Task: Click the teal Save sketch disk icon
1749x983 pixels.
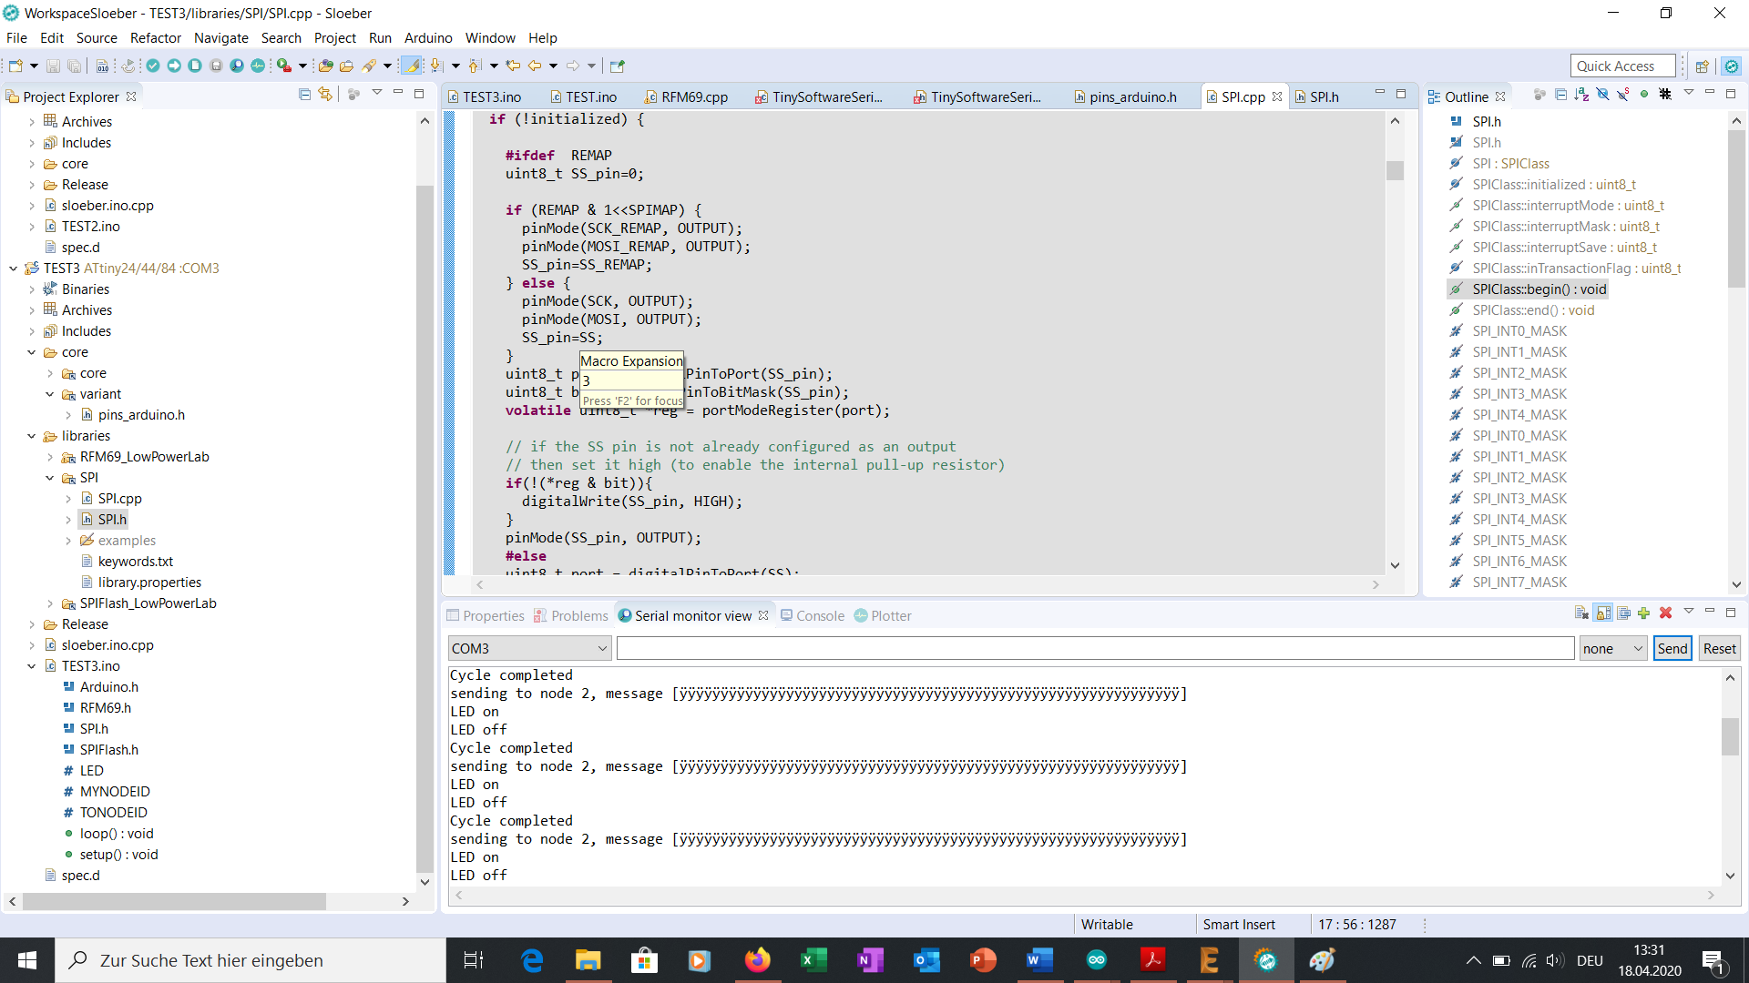Action: pyautogui.click(x=216, y=66)
